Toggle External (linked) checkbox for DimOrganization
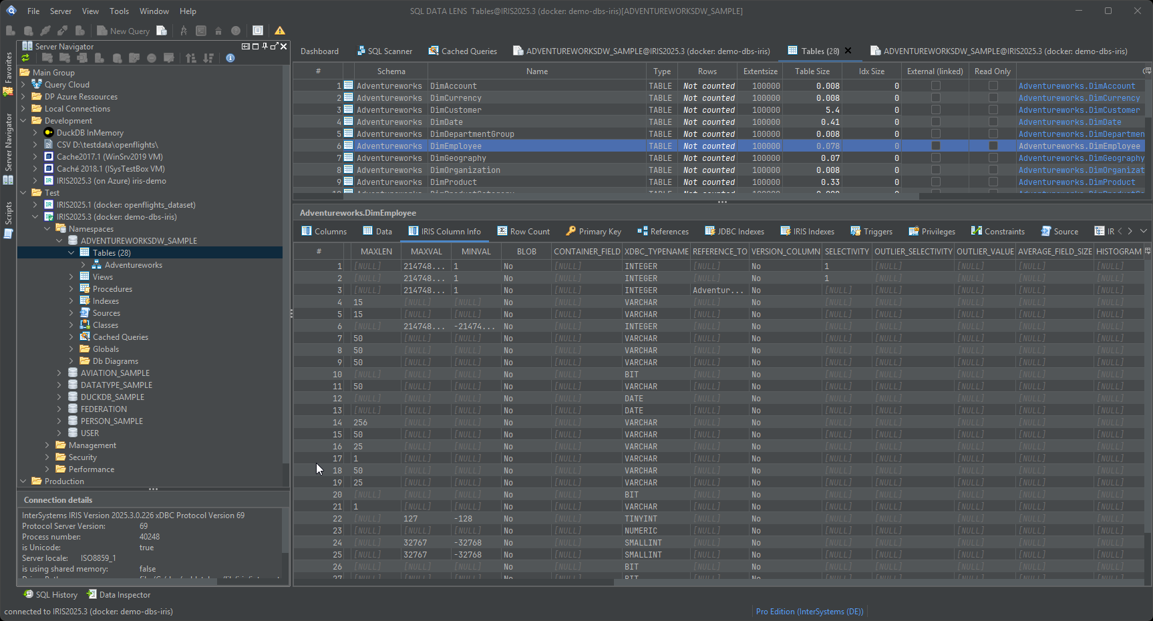Screen dimensions: 1153x621 (936, 170)
